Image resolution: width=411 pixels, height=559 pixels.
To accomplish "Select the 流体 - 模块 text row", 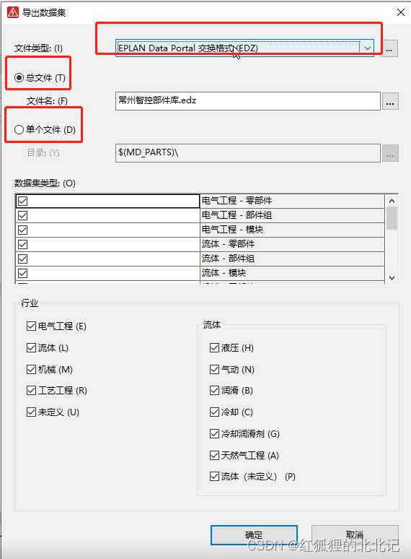I will (x=292, y=273).
